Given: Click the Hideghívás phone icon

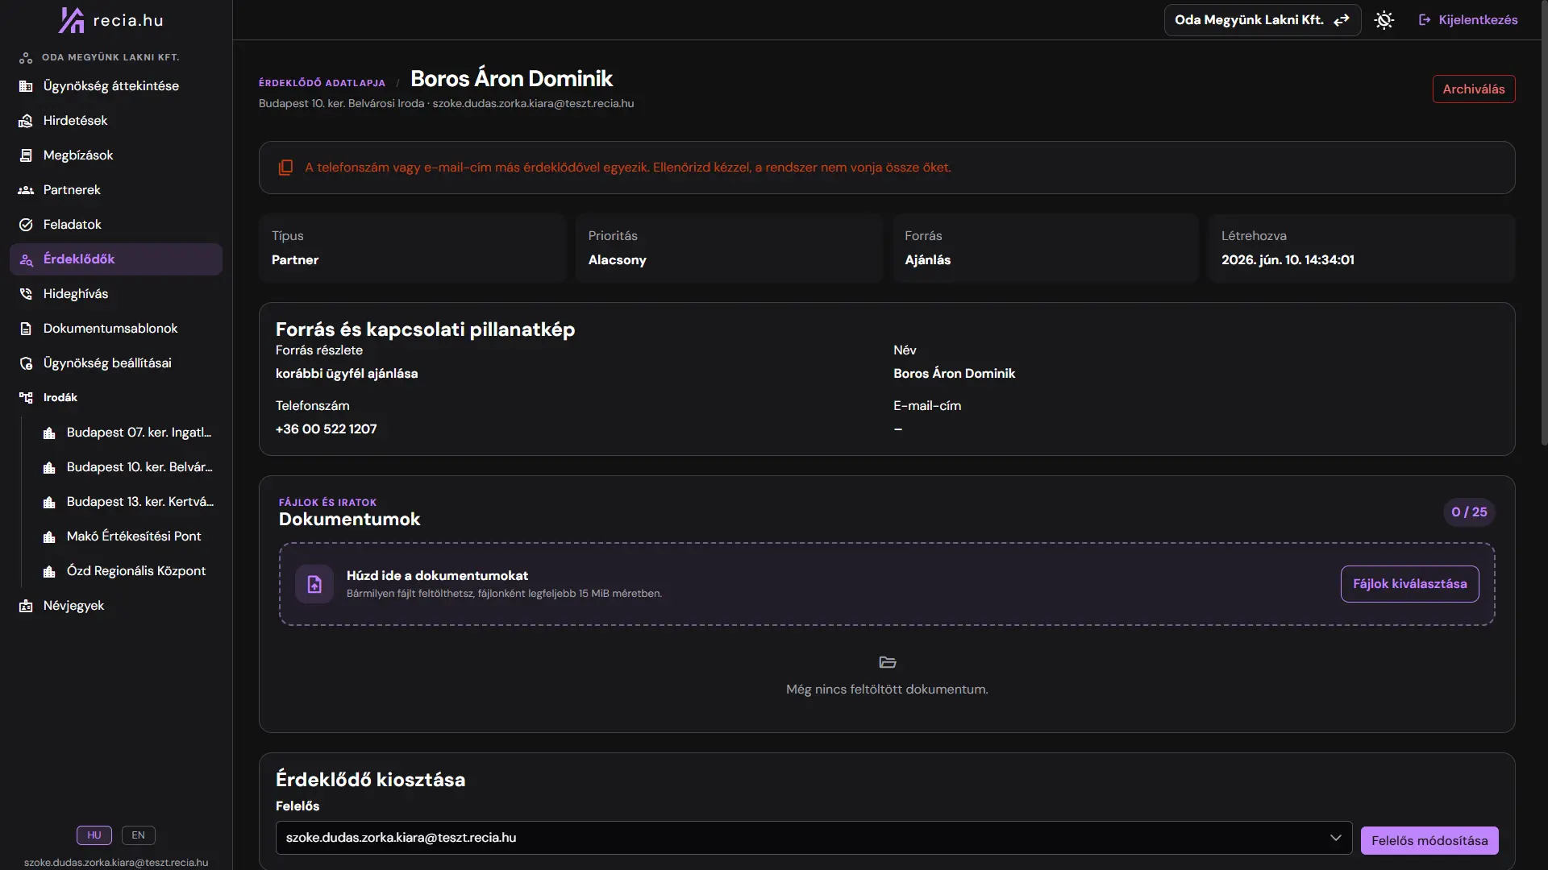Looking at the screenshot, I should [x=26, y=294].
